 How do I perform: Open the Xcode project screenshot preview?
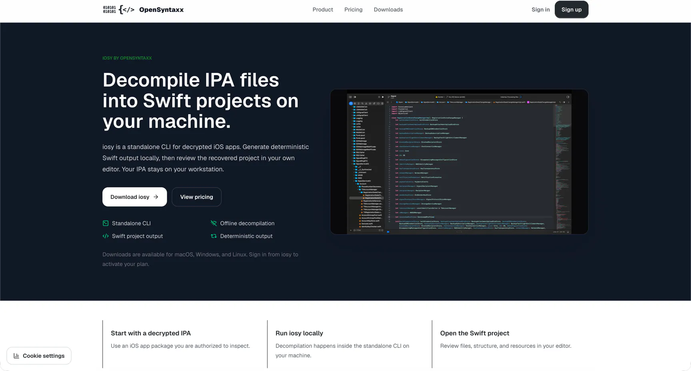[459, 162]
